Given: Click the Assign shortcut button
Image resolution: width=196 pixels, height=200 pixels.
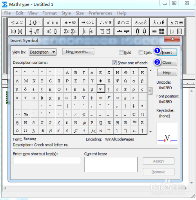Looking at the screenshot, I should click(x=158, y=161).
